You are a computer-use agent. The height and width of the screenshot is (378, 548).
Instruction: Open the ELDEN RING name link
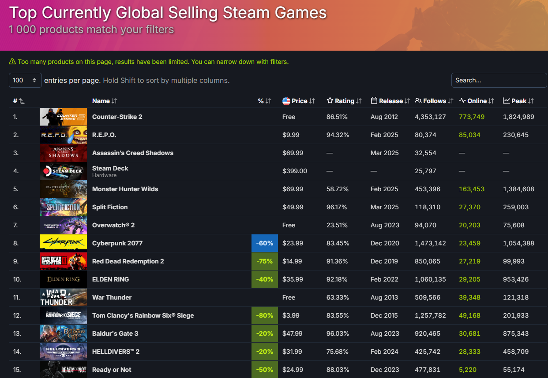point(110,279)
